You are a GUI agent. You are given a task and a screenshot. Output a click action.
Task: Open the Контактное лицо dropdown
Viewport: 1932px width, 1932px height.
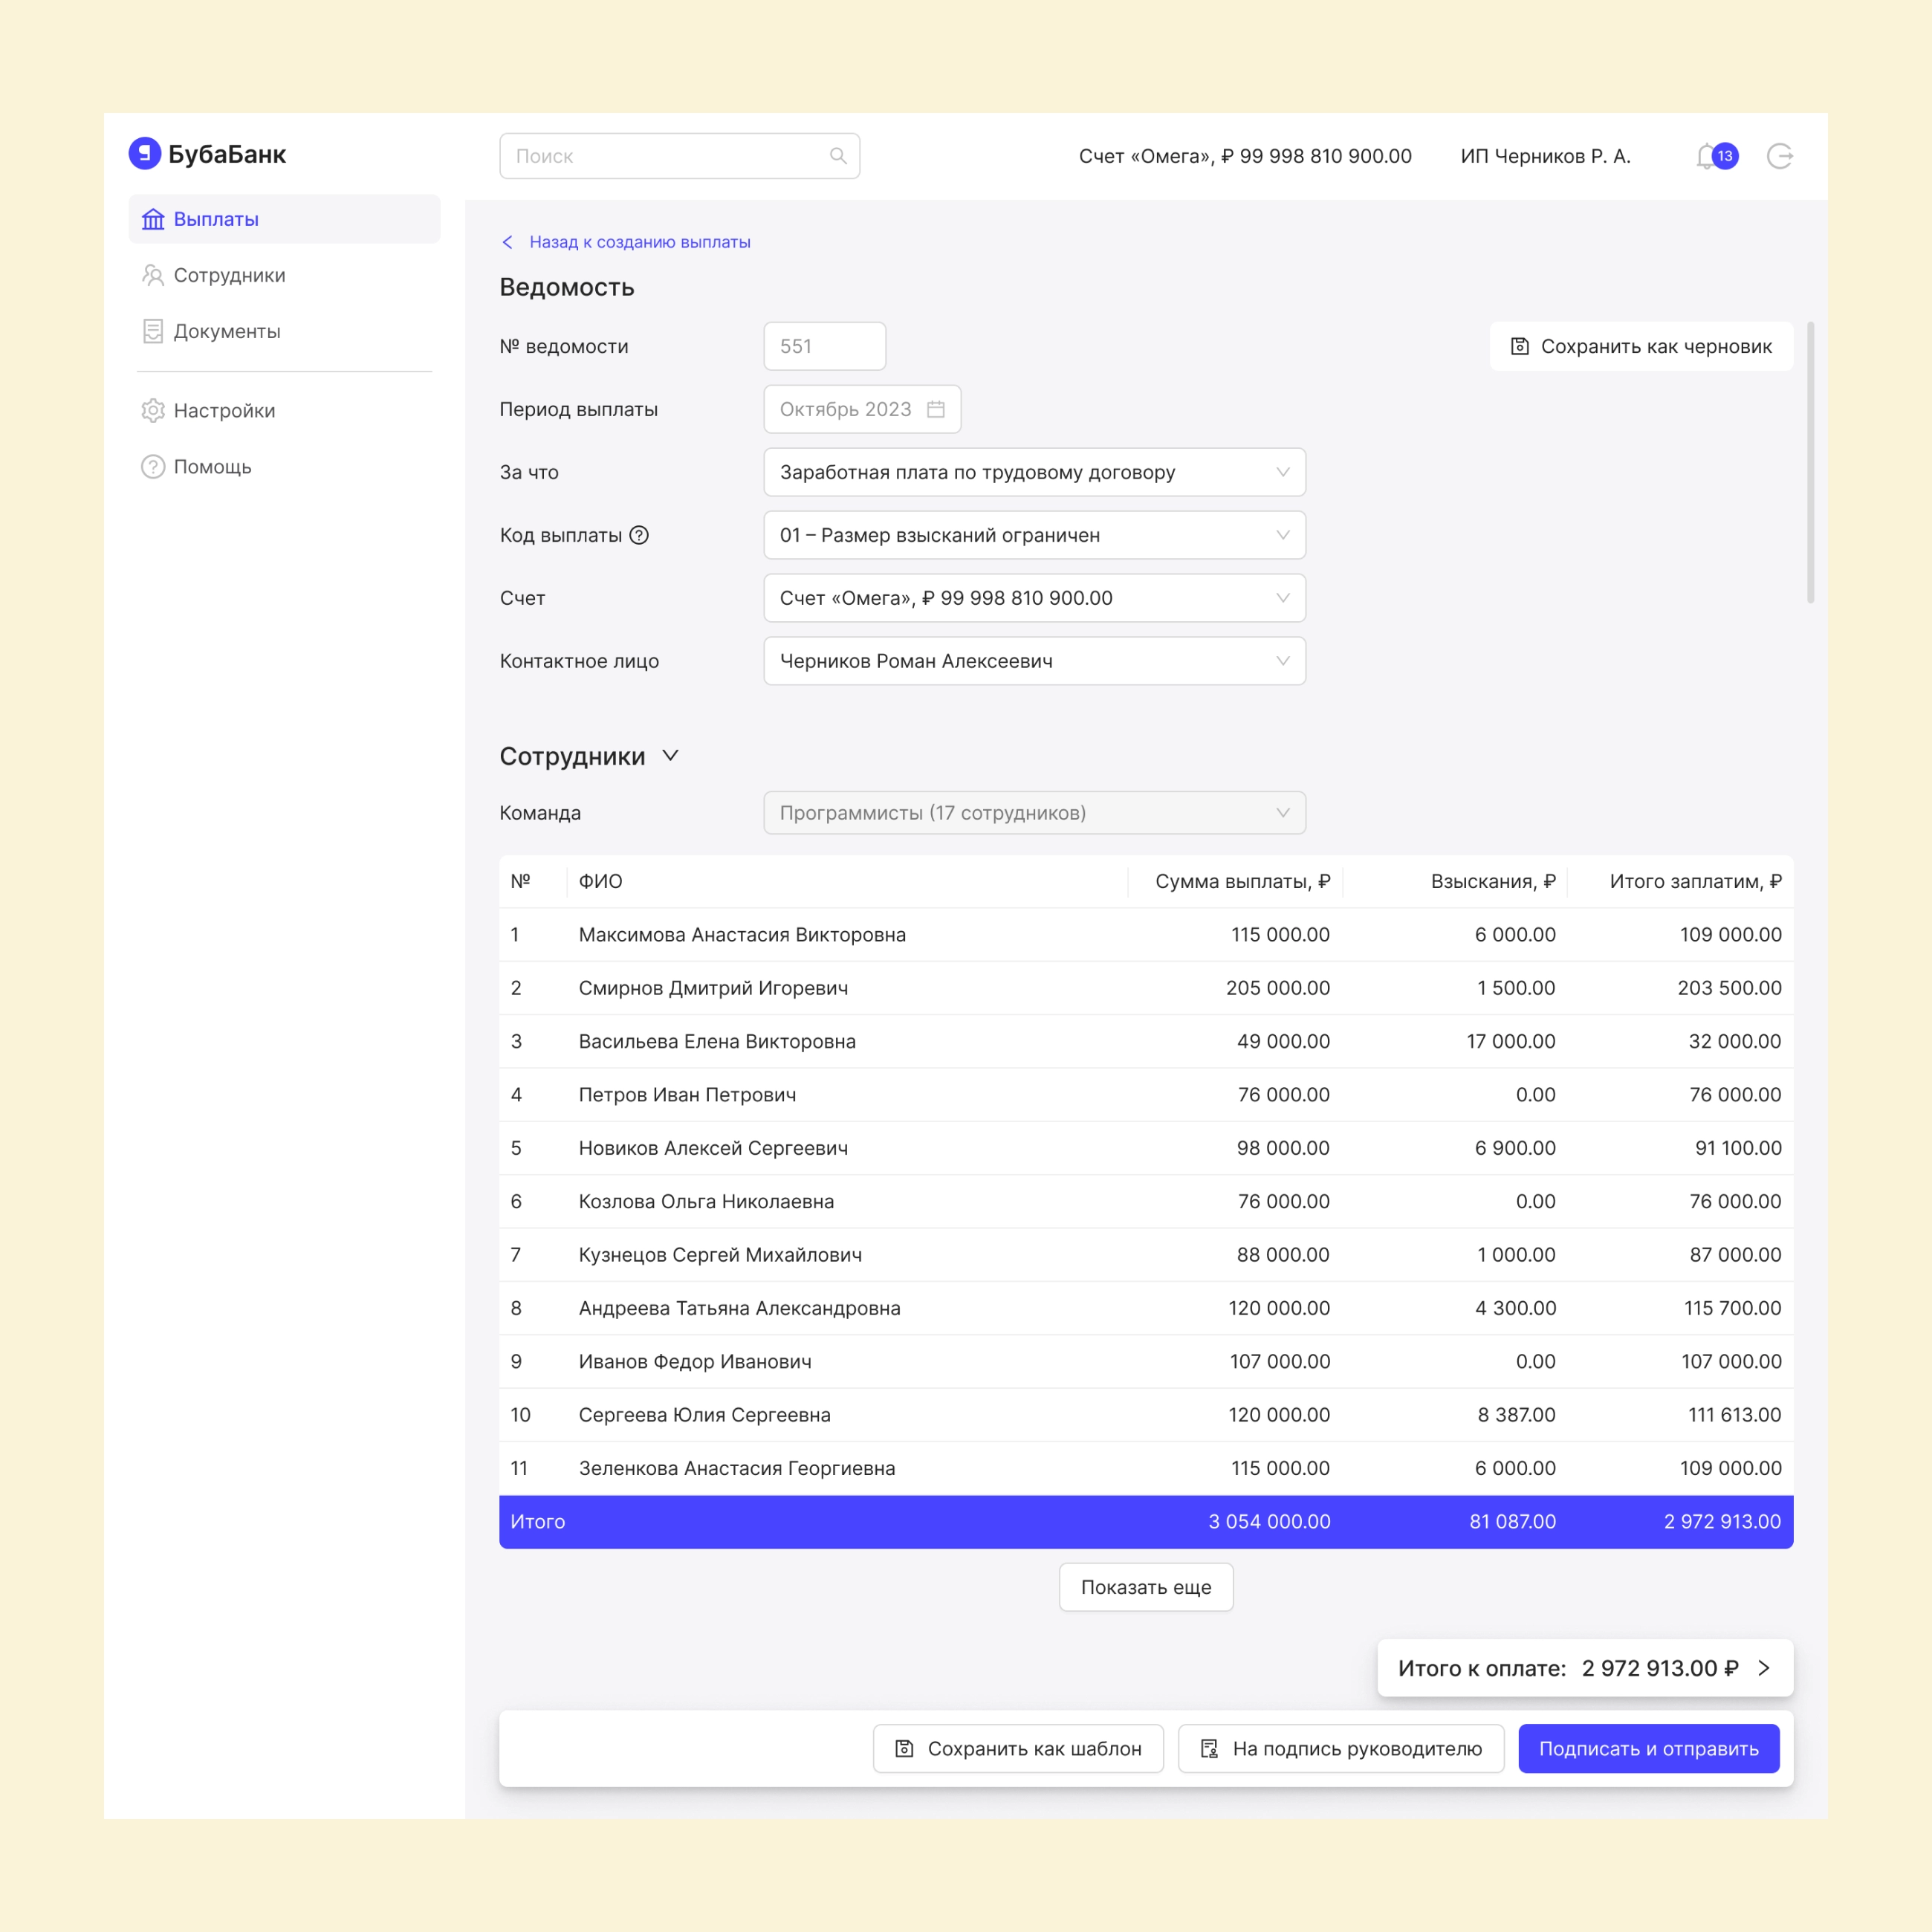(x=1035, y=661)
